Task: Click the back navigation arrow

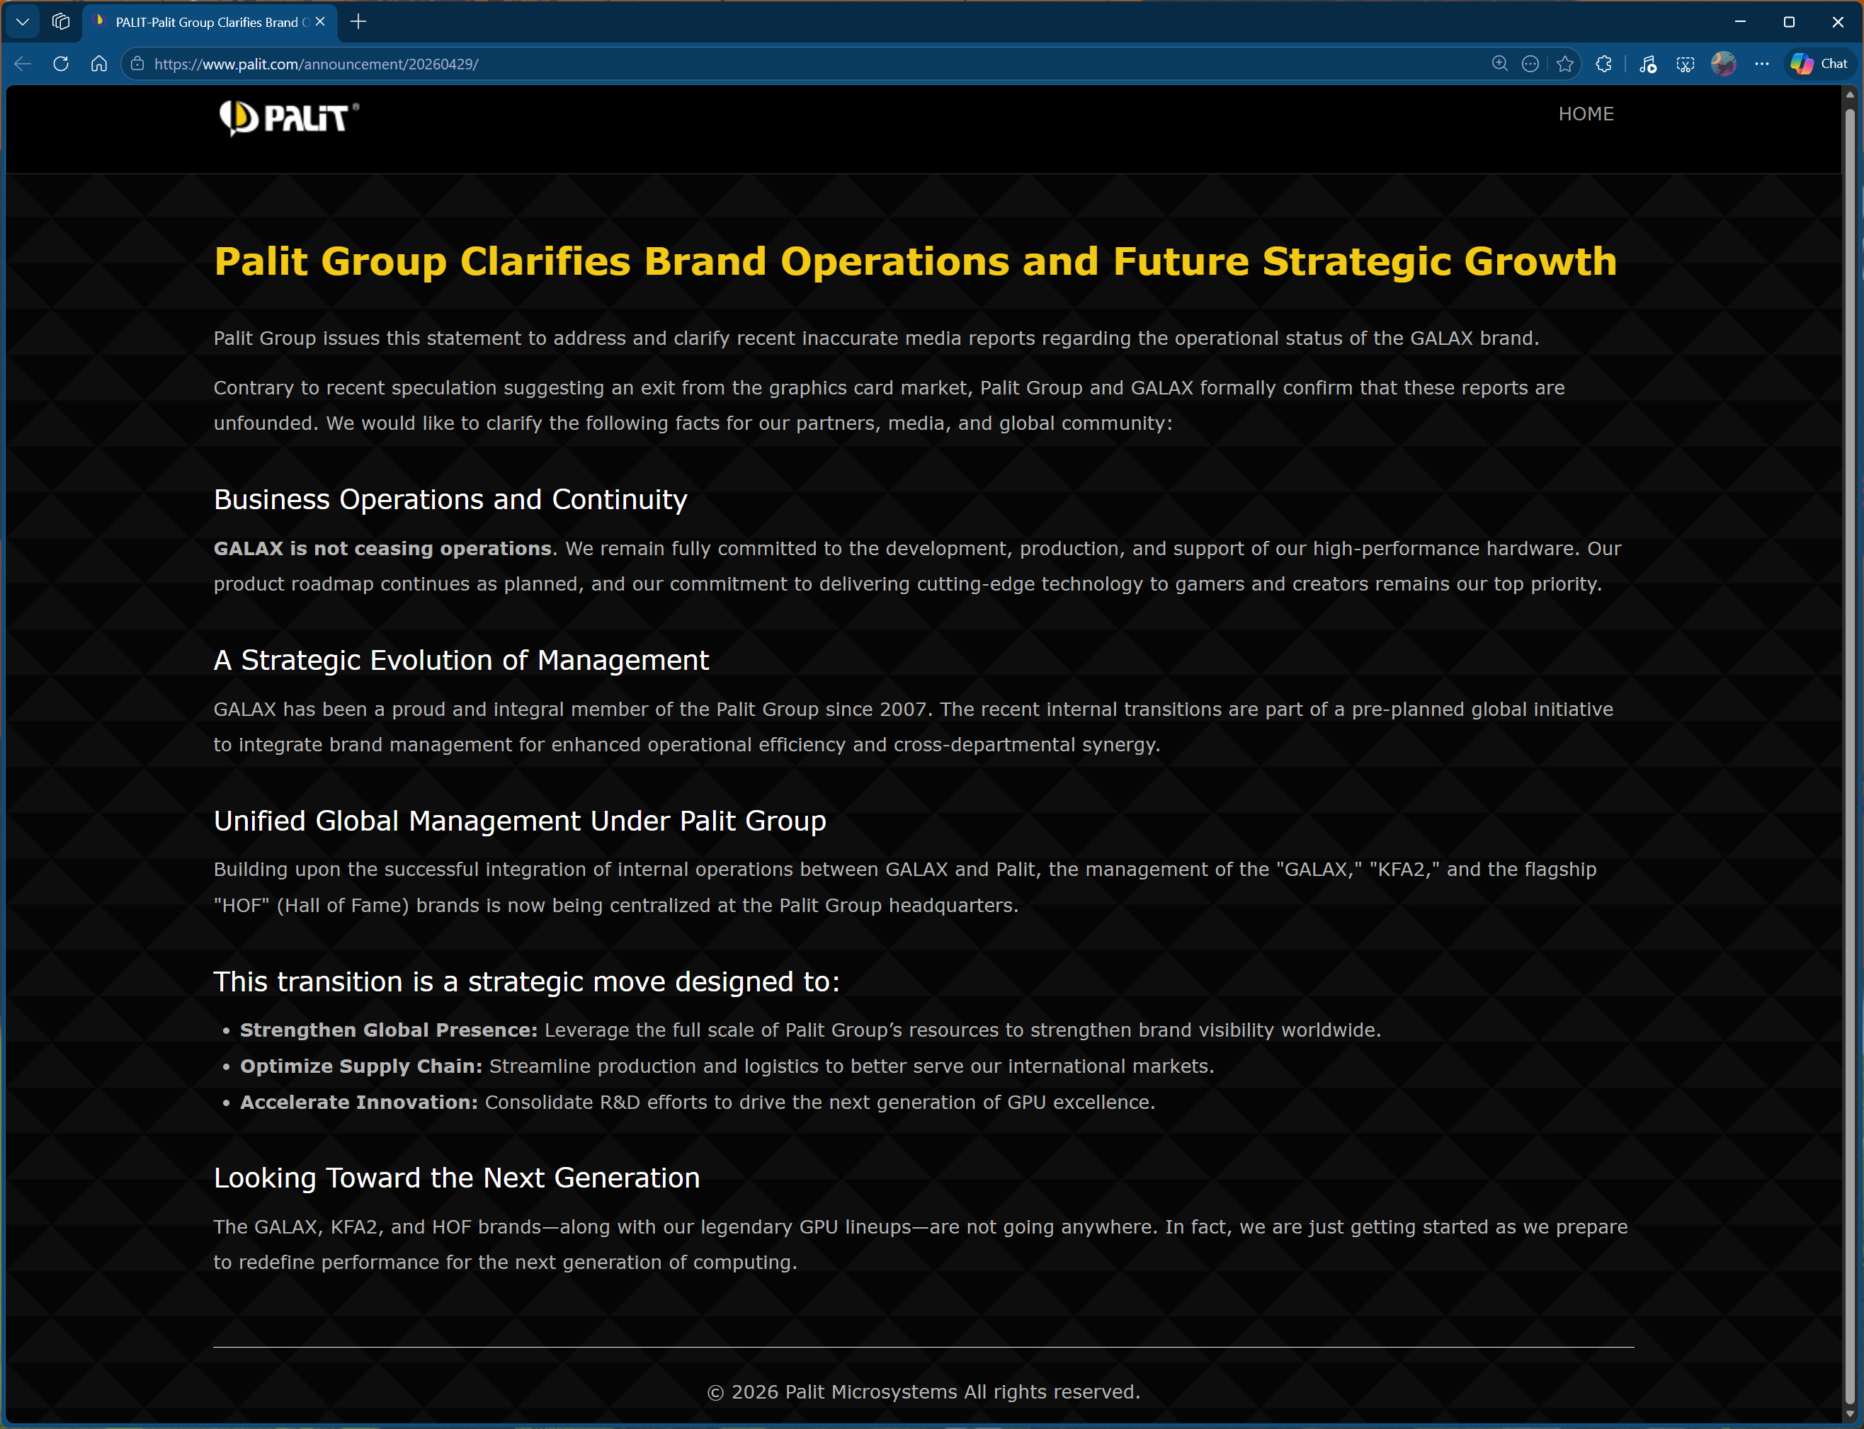Action: pyautogui.click(x=21, y=63)
